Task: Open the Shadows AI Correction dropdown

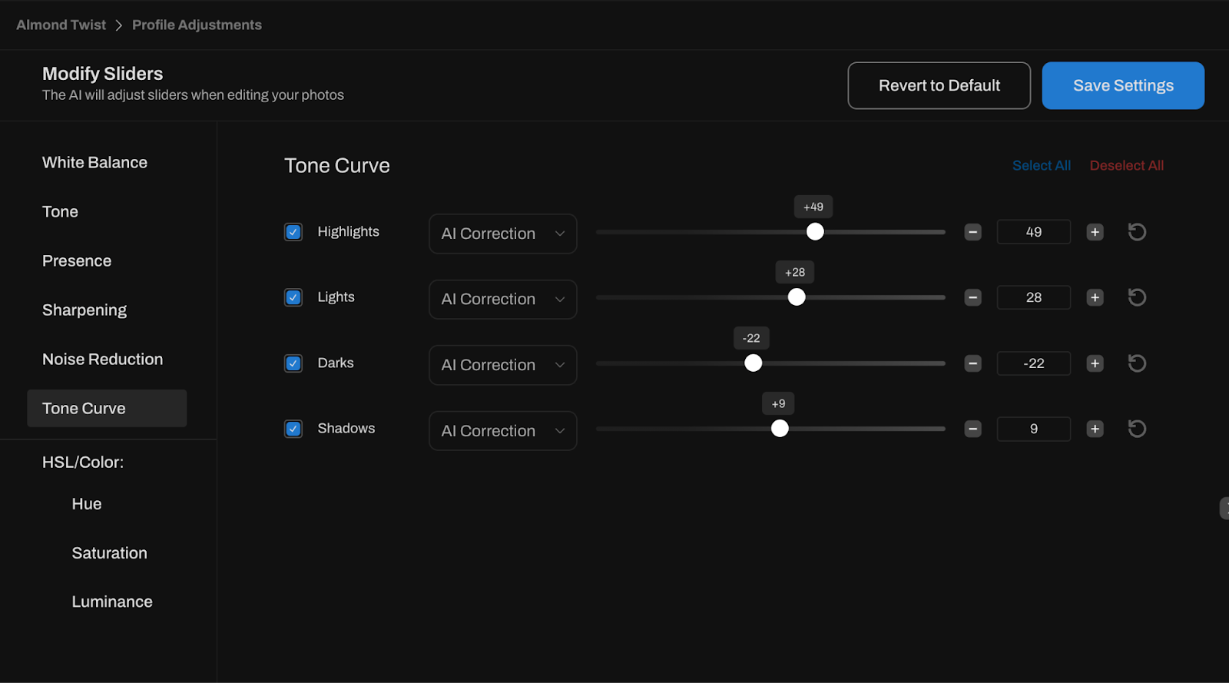Action: click(502, 431)
